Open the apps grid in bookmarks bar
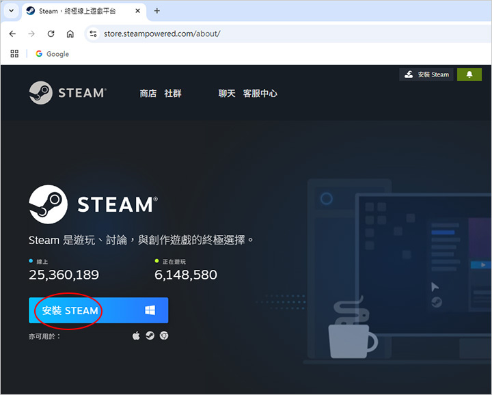492x395 pixels. pos(14,54)
